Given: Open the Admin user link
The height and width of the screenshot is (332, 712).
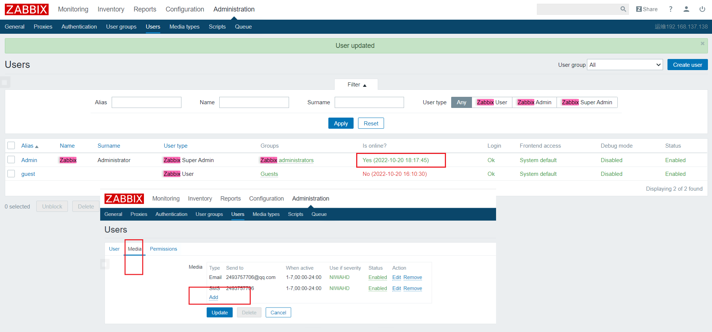Looking at the screenshot, I should (x=29, y=160).
